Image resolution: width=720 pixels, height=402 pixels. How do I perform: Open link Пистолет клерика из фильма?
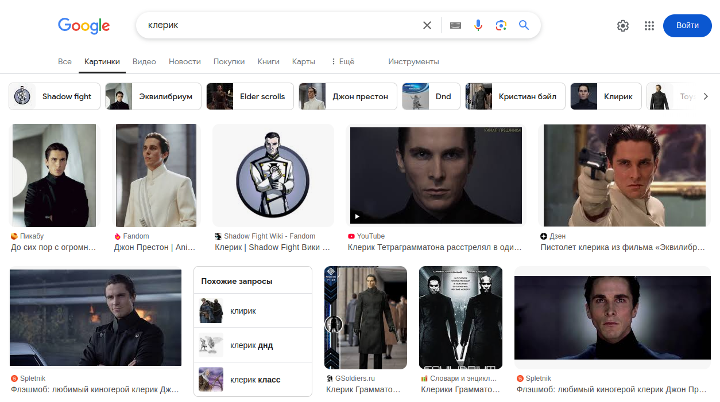pyautogui.click(x=623, y=248)
